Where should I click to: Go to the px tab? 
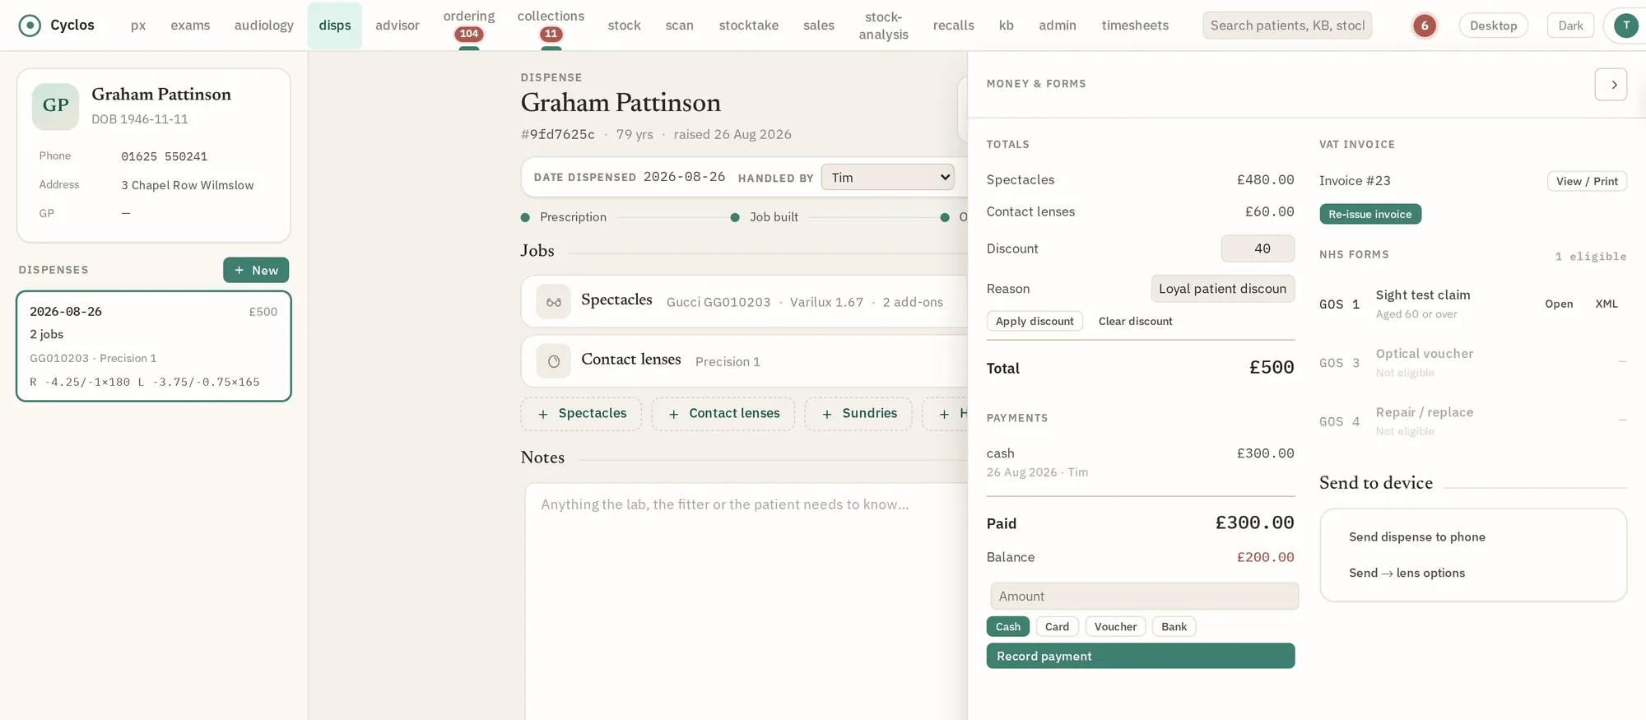click(138, 26)
